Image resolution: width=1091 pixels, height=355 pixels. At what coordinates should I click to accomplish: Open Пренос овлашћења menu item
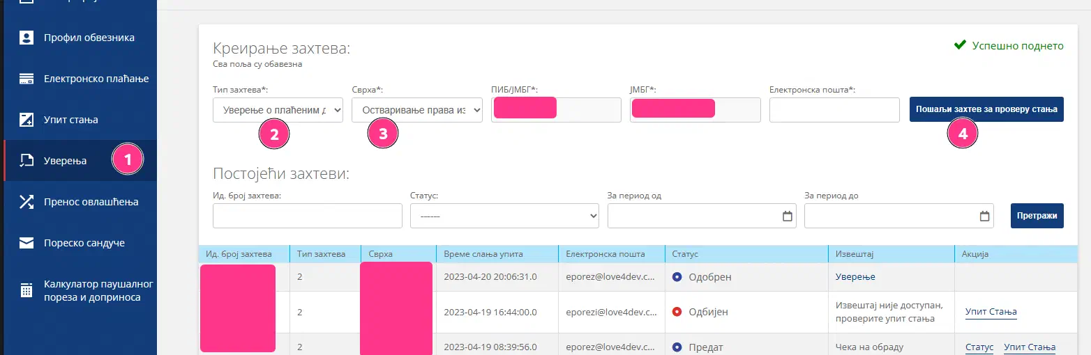point(91,202)
